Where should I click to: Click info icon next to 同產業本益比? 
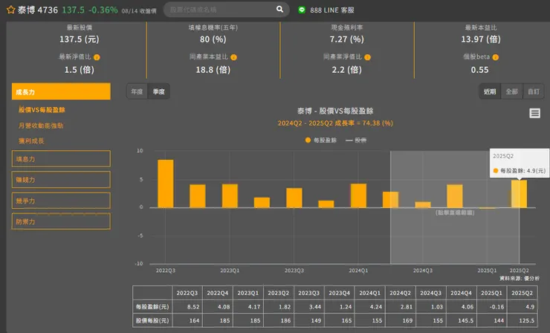click(x=233, y=57)
